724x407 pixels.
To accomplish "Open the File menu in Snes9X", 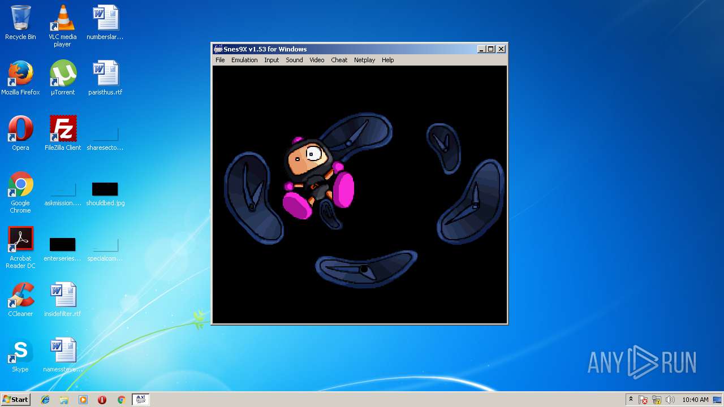I will pyautogui.click(x=220, y=60).
